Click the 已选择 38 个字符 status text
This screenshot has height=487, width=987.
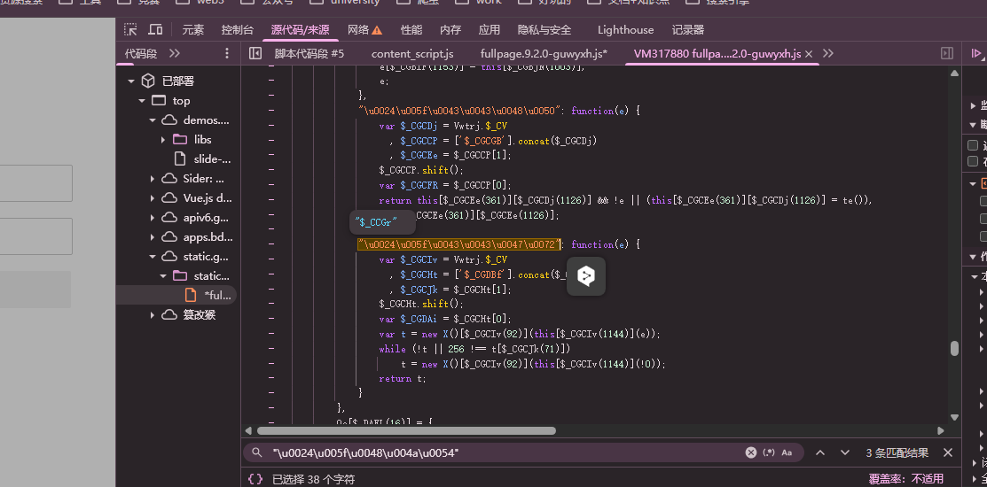[313, 479]
